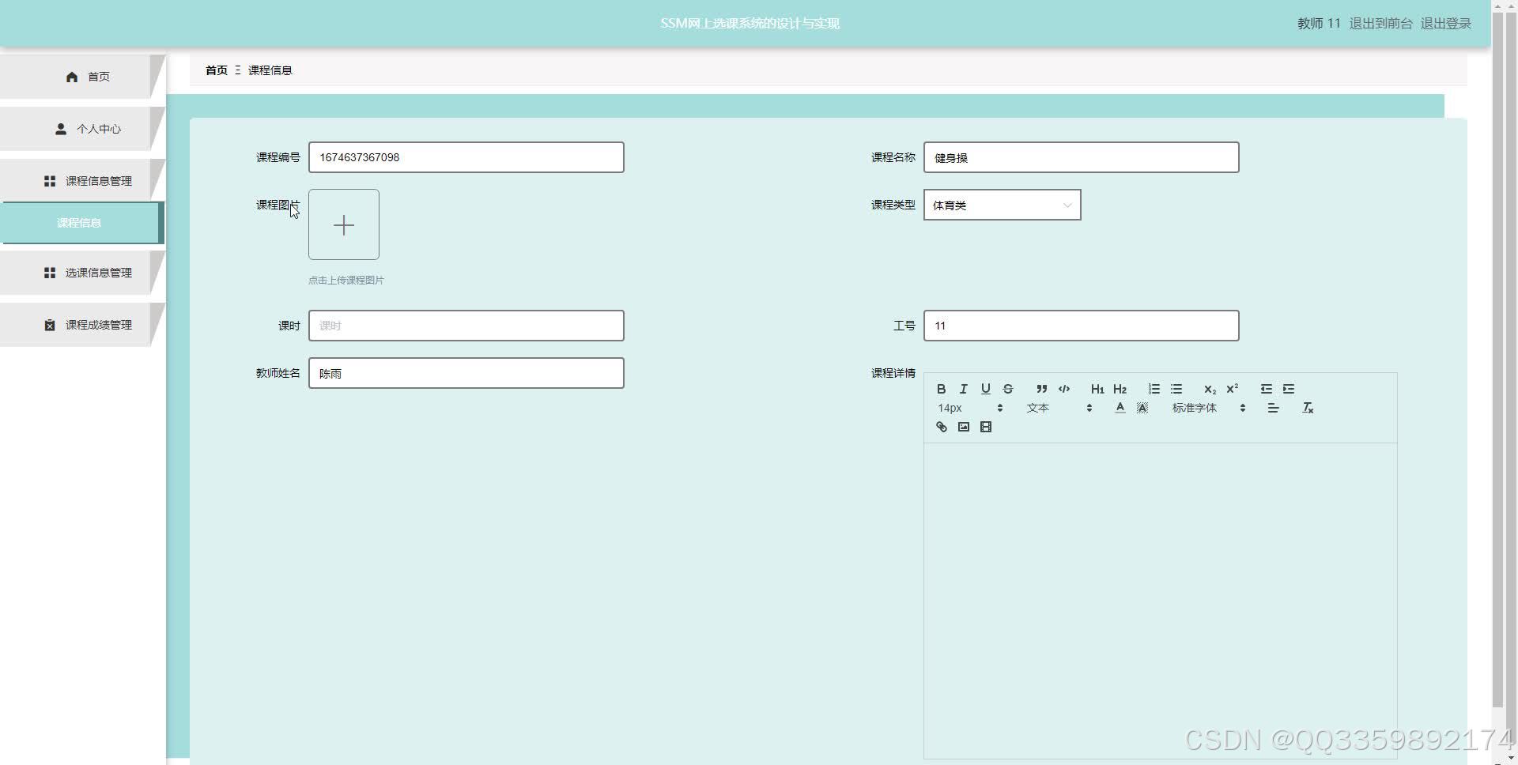The width and height of the screenshot is (1518, 765).
Task: Open the 标准字体 font family dropdown
Action: (1208, 408)
